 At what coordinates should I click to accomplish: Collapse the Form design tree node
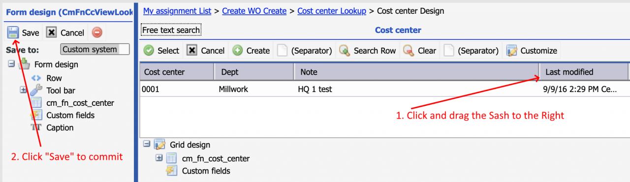click(11, 64)
